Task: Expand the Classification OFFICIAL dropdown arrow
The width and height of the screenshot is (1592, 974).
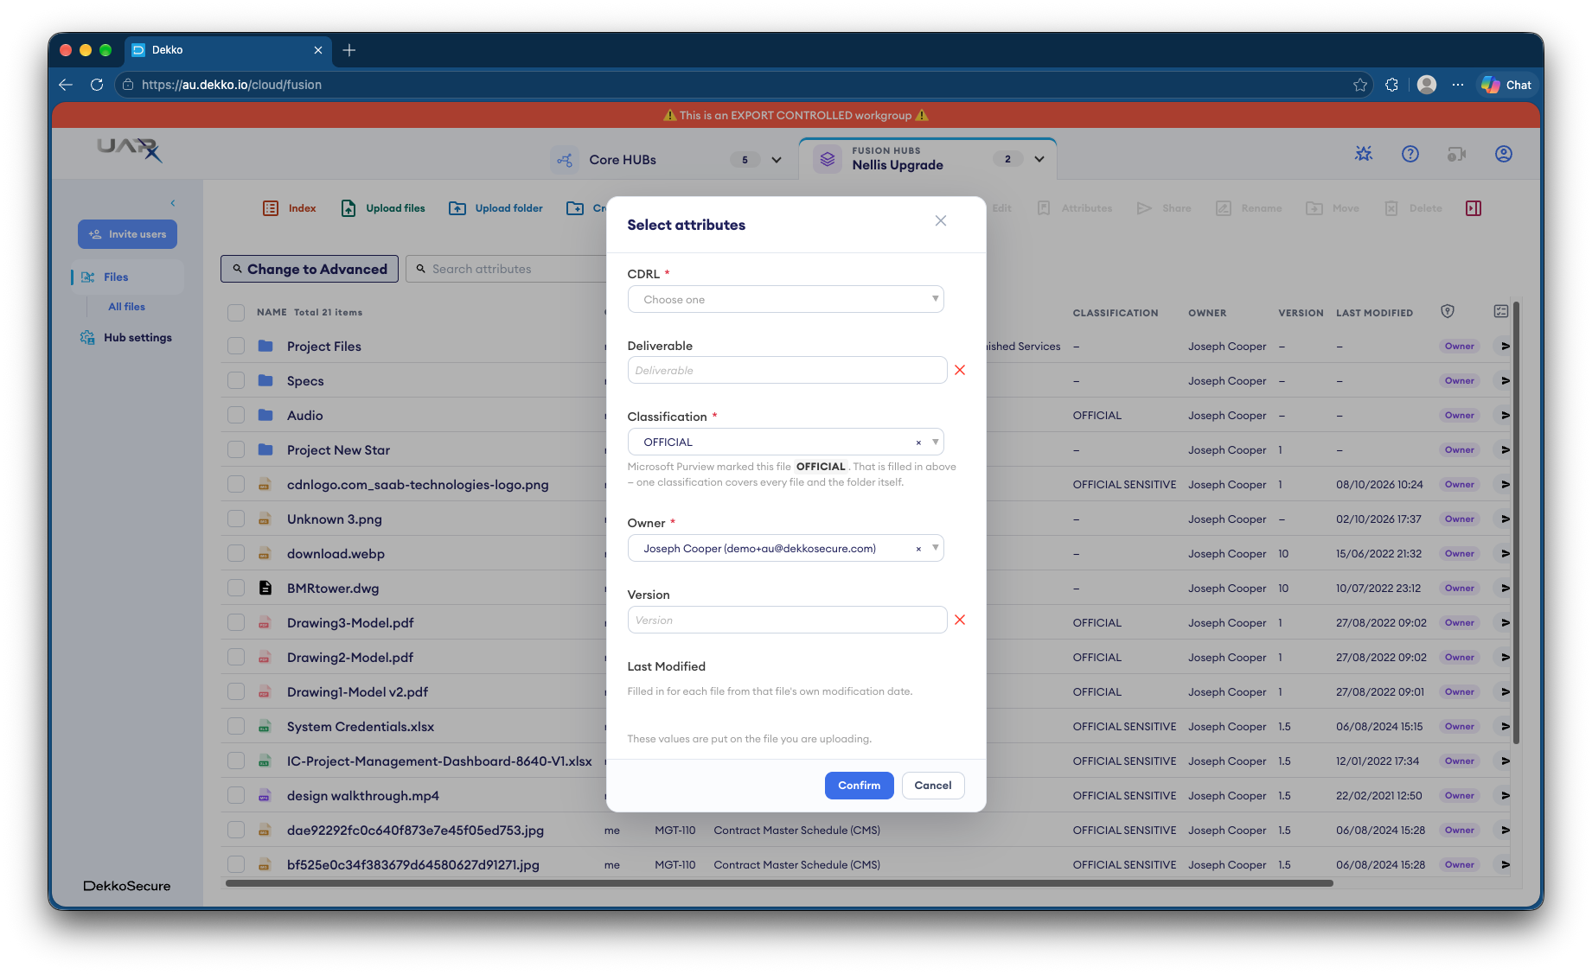Action: coord(935,442)
